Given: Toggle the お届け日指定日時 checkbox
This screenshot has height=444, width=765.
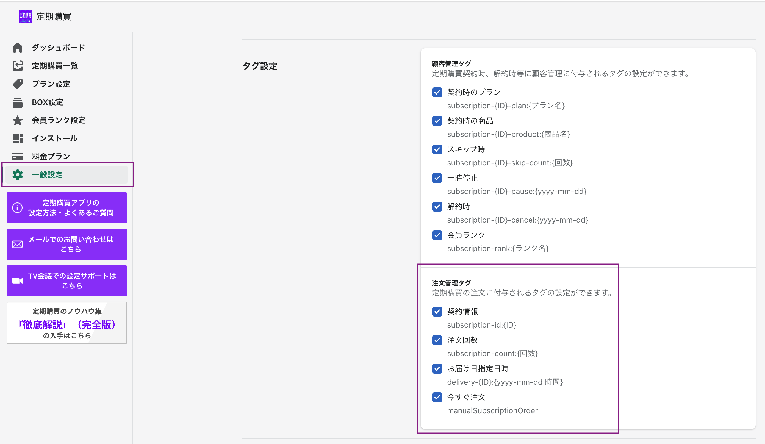Looking at the screenshot, I should (437, 368).
